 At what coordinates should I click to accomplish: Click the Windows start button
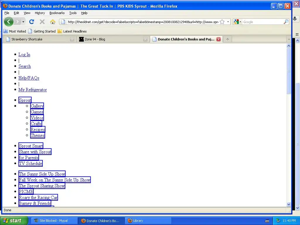pyautogui.click(x=14, y=221)
